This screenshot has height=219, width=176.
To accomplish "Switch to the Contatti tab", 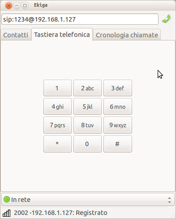I will coord(16,35).
